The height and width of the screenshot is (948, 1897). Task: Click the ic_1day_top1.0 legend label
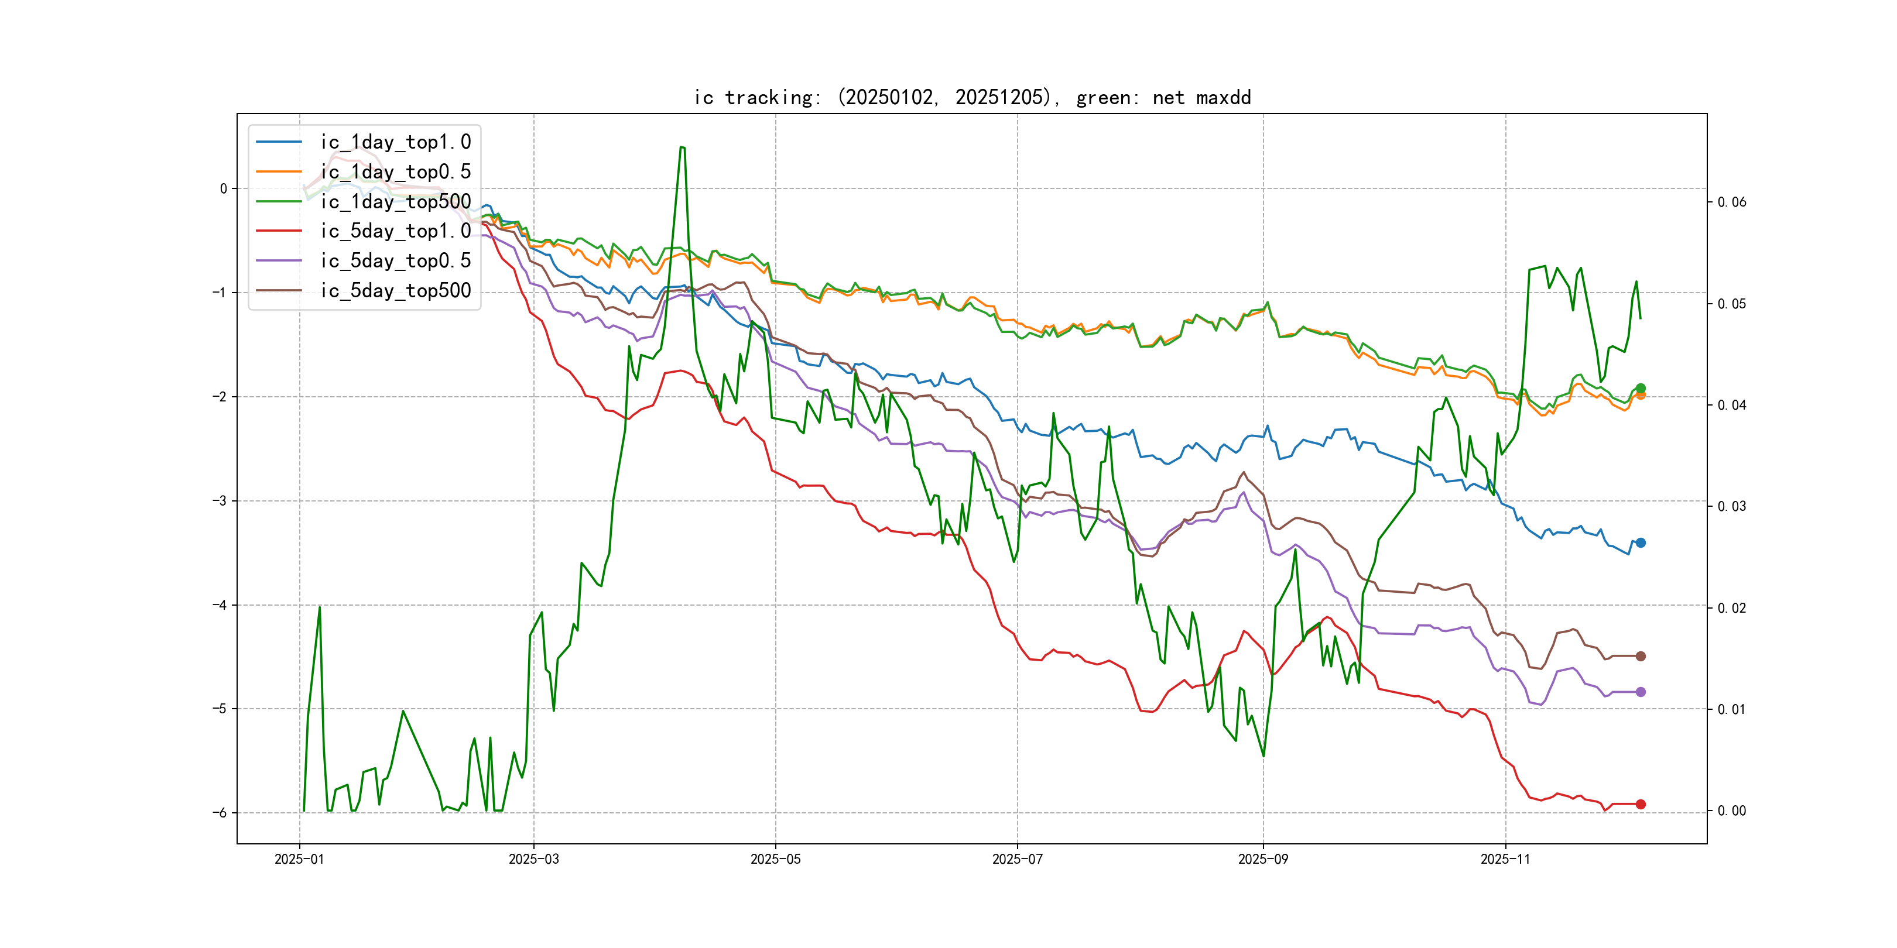tap(395, 141)
